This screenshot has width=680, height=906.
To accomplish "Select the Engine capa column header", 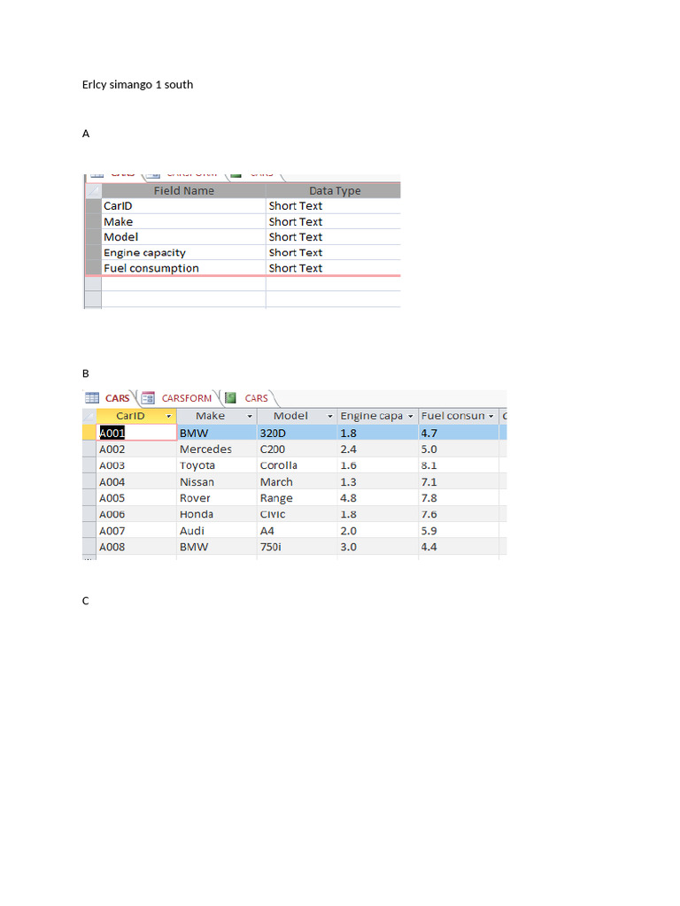I will coord(377,416).
